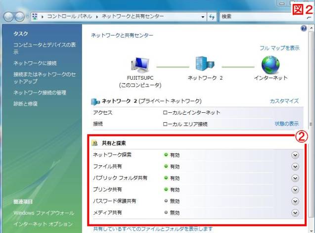Image resolution: width=315 pixels, height=233 pixels.
Task: Click the 共有と探索 section header icon
Action: click(95, 143)
